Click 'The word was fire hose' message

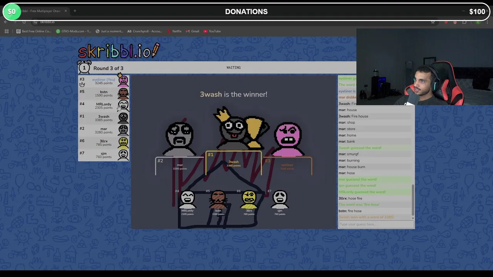[359, 205]
